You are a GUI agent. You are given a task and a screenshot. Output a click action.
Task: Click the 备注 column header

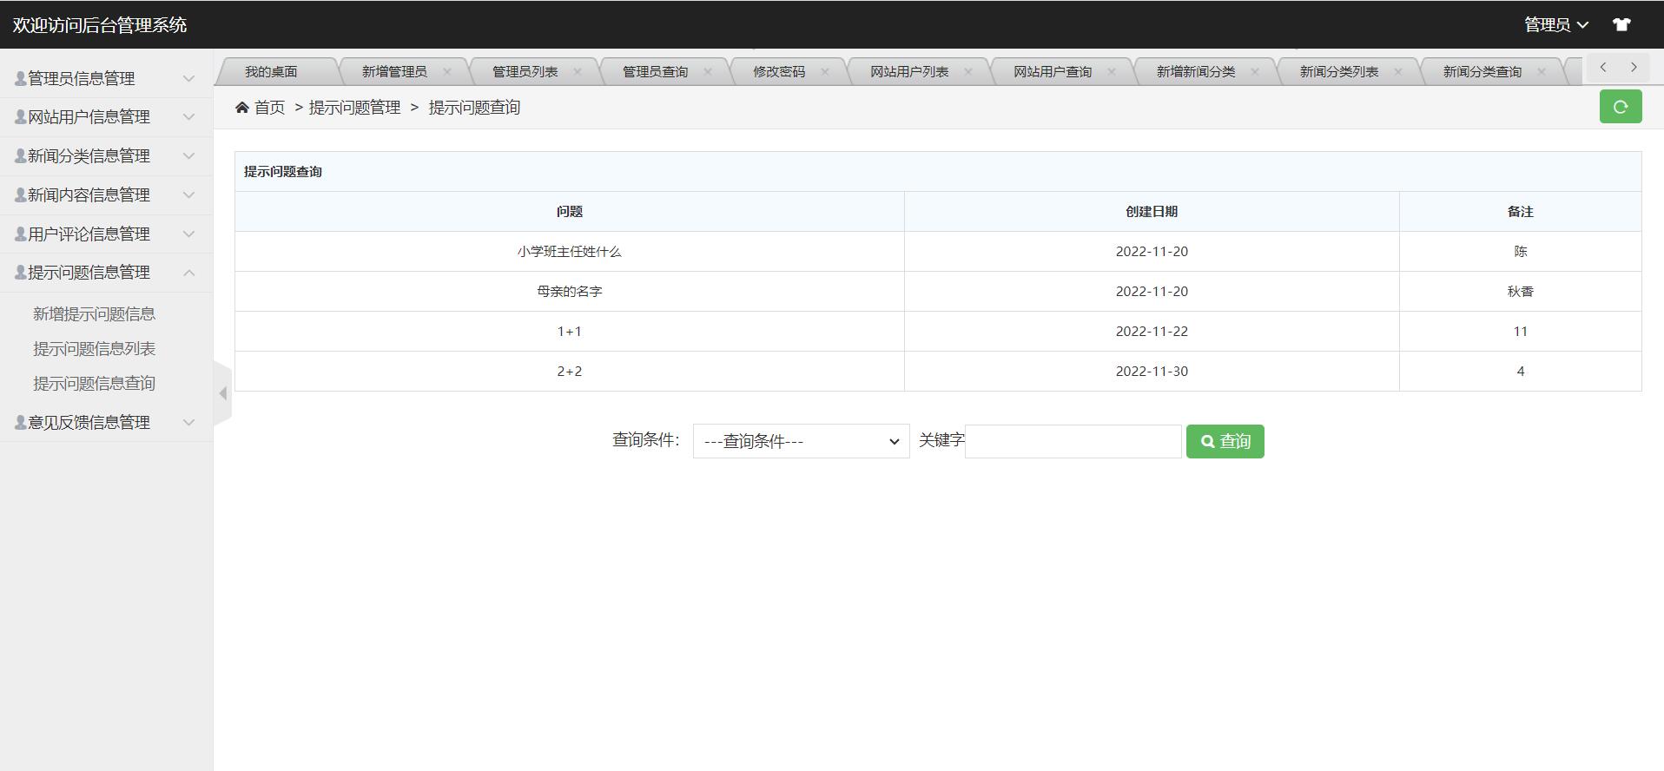(1521, 211)
